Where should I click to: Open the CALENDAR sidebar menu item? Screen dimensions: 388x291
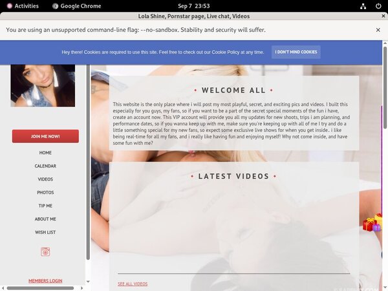[45, 166]
